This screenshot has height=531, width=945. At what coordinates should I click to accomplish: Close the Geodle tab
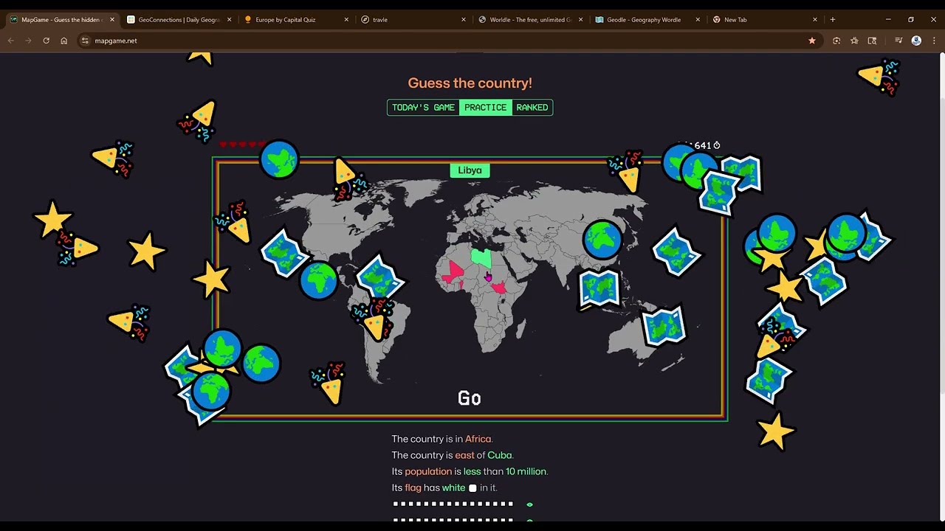click(698, 20)
